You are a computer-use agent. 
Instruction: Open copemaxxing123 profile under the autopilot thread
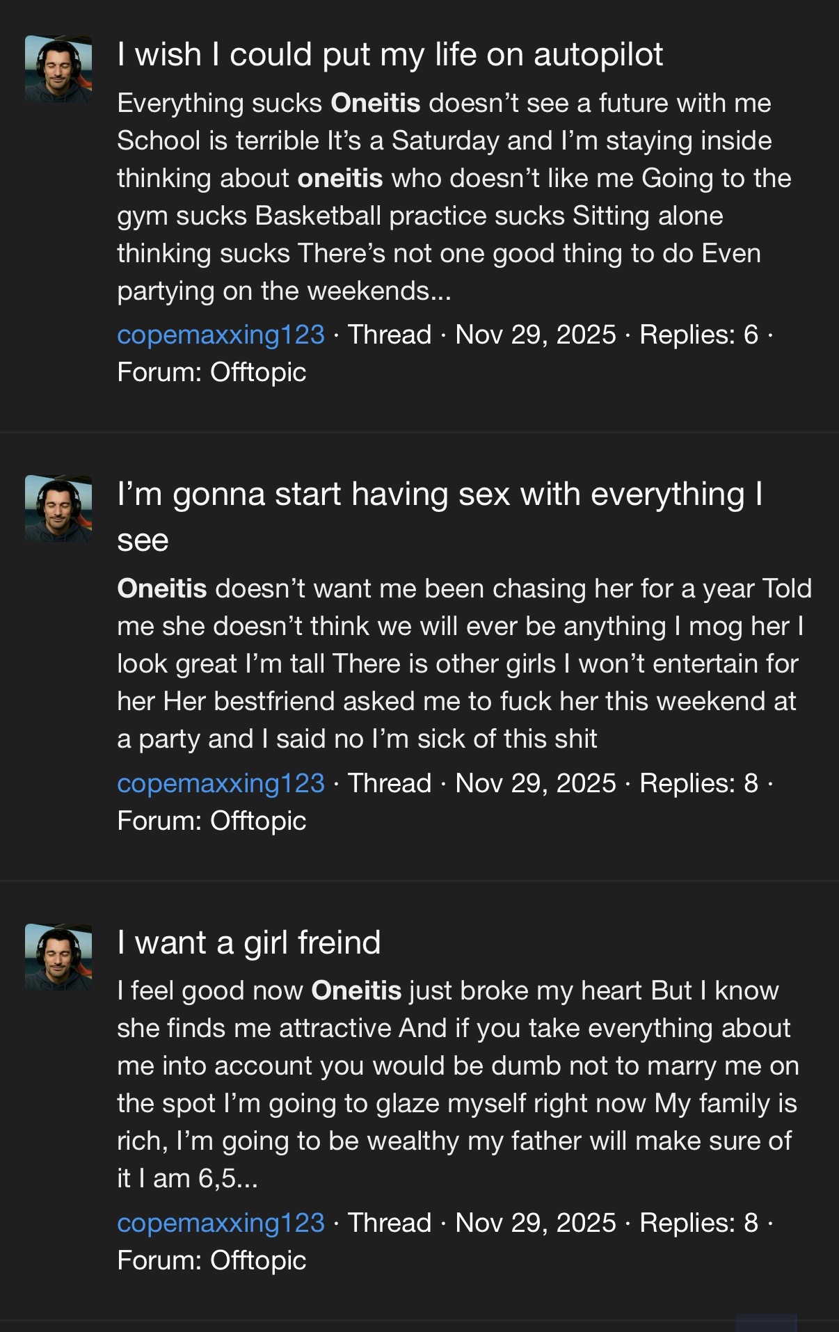(x=221, y=335)
